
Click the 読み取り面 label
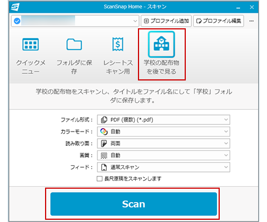[79, 143]
